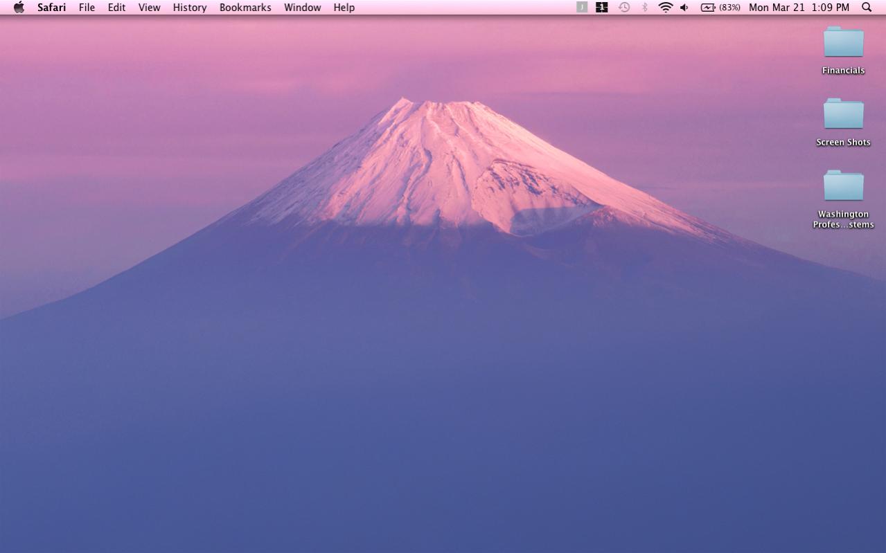Open Spotlight search magnifying glass
Viewport: 886px width, 553px height.
(x=867, y=8)
